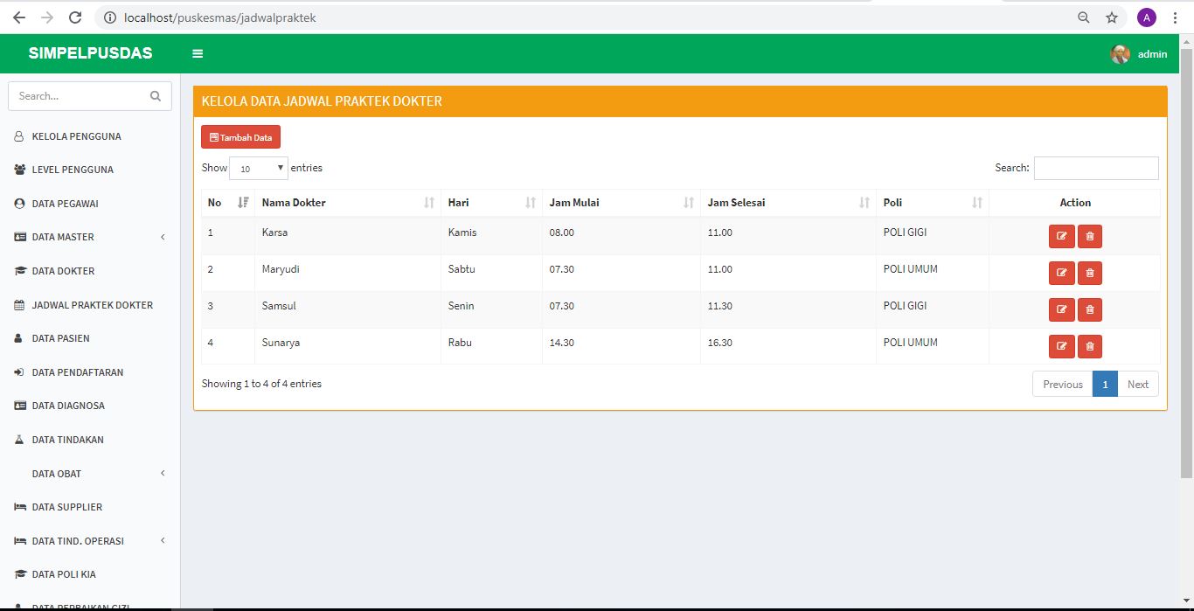Open the show entries dropdown
The width and height of the screenshot is (1194, 611).
pos(258,168)
